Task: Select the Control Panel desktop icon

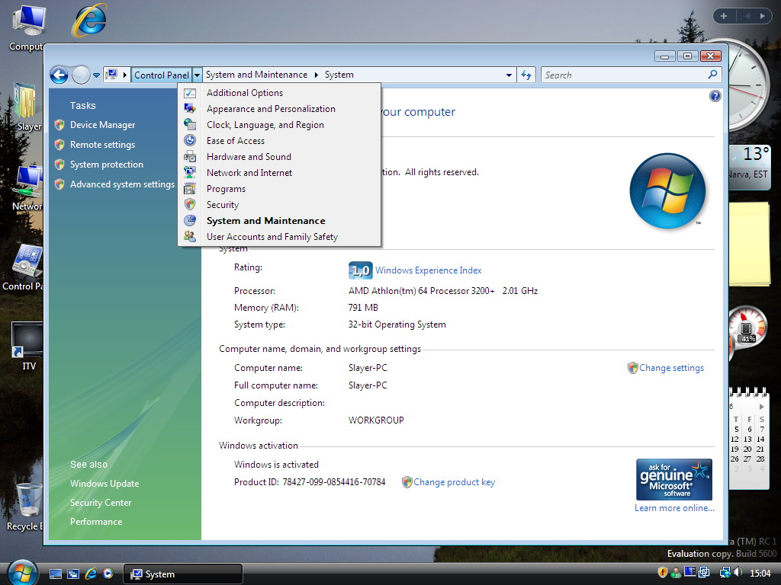Action: 24,267
